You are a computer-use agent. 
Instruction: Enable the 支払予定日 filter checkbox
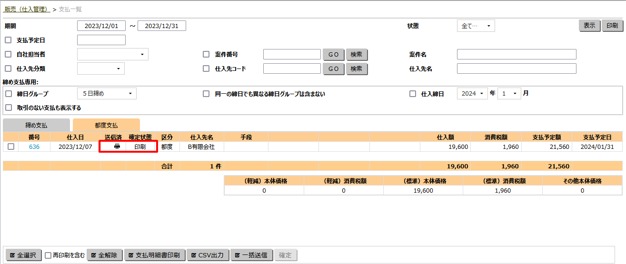8,40
